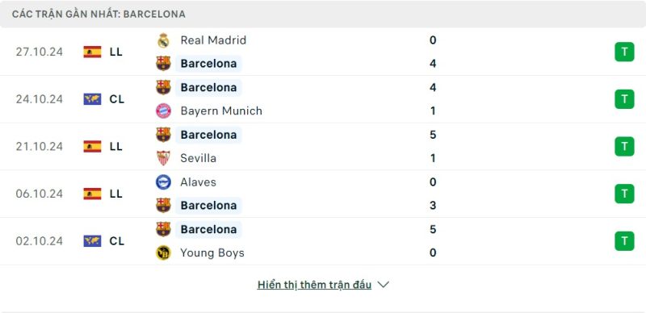The image size is (646, 313).
Task: Click the Spain flag on 27.10.24 row
Action: [92, 52]
